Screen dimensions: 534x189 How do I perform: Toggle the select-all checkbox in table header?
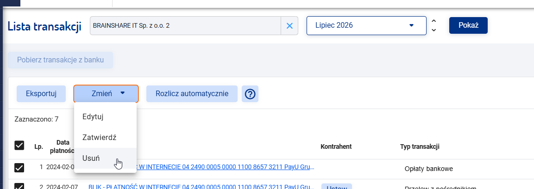pyautogui.click(x=19, y=146)
